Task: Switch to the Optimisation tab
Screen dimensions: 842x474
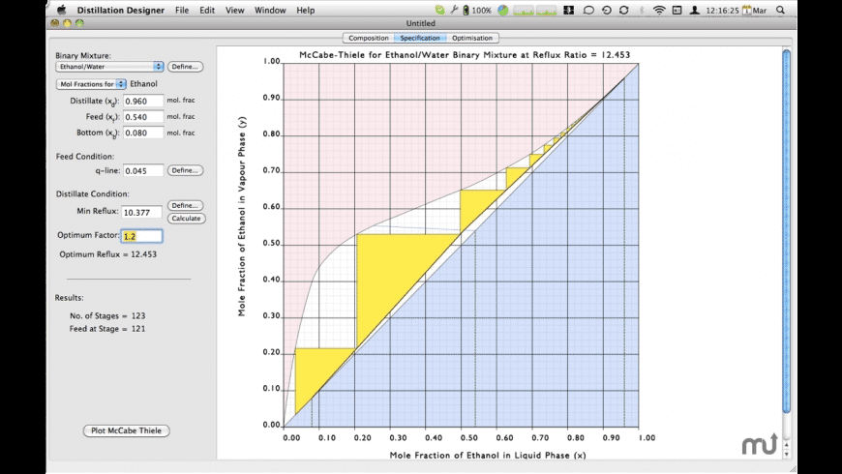Action: 472,38
